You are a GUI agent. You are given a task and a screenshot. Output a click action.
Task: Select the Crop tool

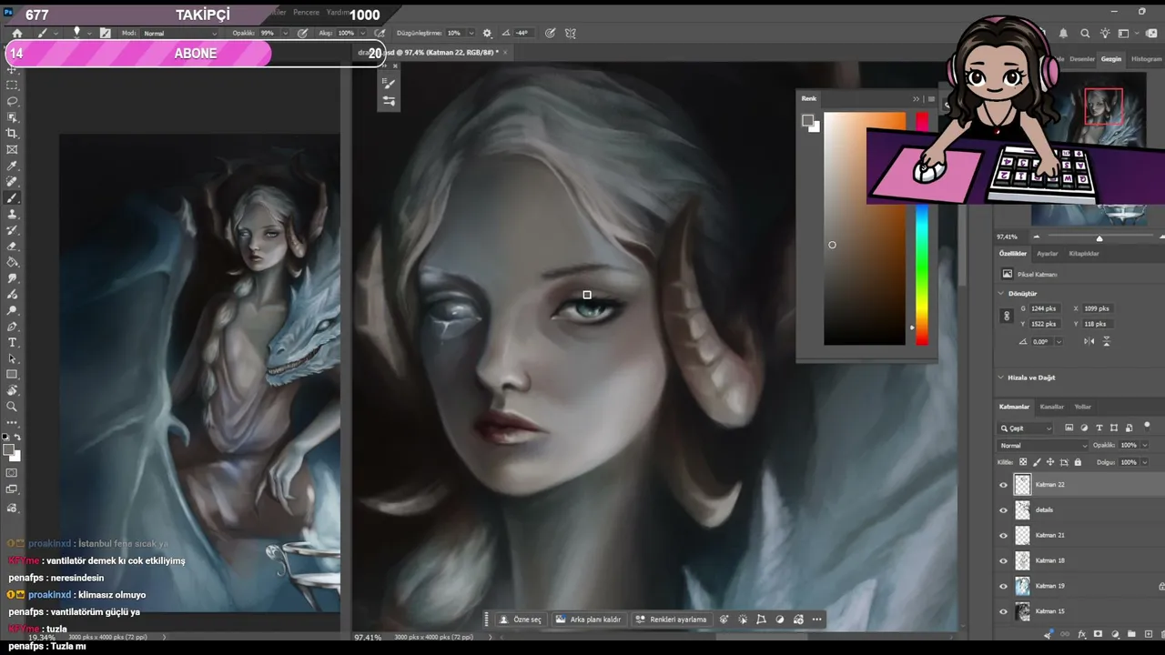12,134
